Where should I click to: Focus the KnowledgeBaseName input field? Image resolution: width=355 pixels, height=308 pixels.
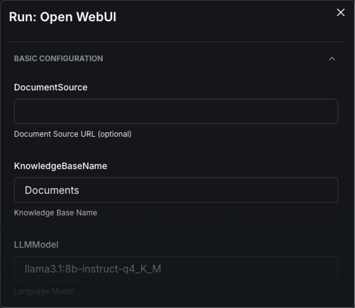[x=176, y=190]
